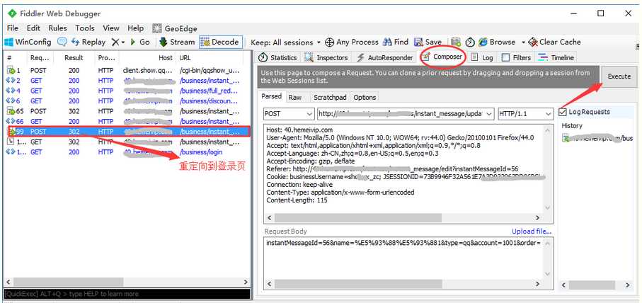Save sessions with Save button

(x=428, y=42)
